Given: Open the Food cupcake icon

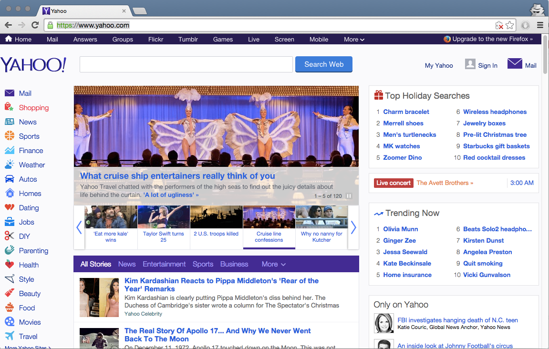Looking at the screenshot, I should pos(10,308).
